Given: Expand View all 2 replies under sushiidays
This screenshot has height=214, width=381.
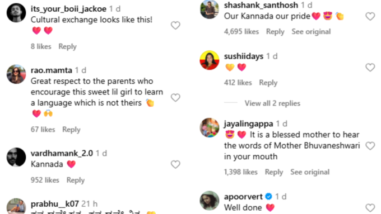Looking at the screenshot, I should (272, 103).
